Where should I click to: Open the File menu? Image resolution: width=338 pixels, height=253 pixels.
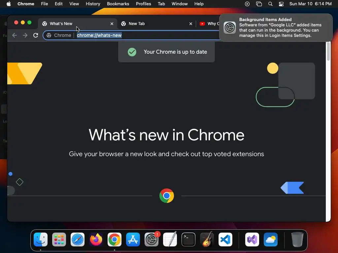pyautogui.click(x=45, y=4)
